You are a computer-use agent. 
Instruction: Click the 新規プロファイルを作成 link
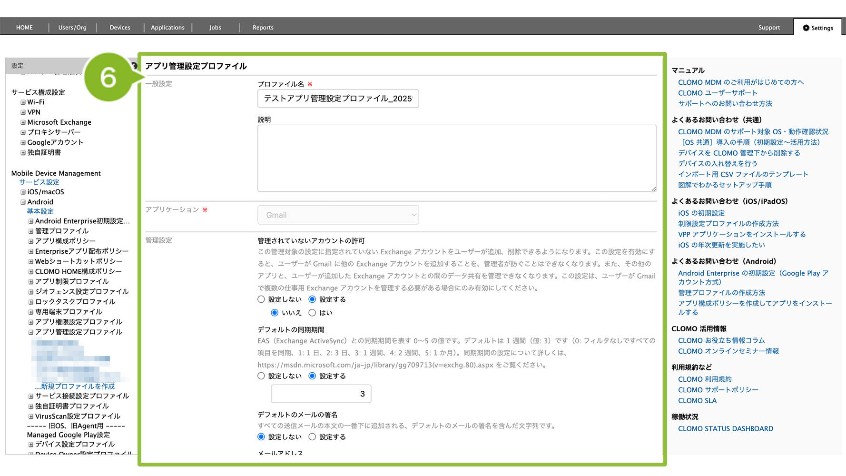coord(78,387)
